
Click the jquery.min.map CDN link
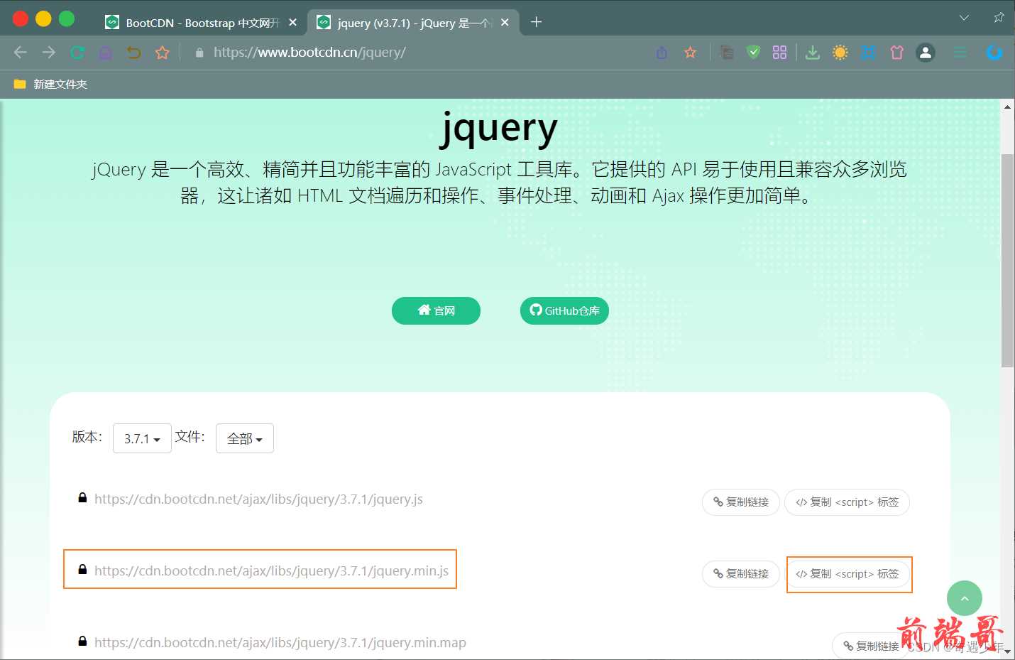tap(280, 642)
